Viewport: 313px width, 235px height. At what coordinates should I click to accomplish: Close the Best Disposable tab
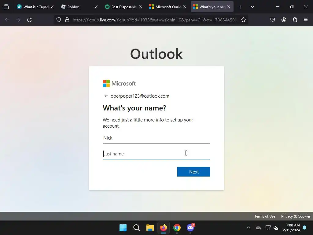tap(141, 7)
